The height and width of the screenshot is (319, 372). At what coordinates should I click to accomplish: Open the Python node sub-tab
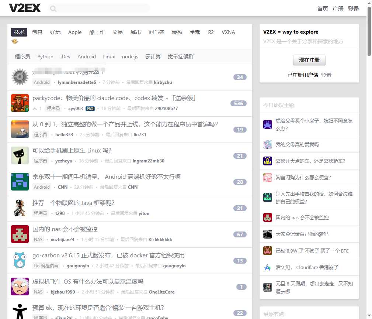[45, 56]
